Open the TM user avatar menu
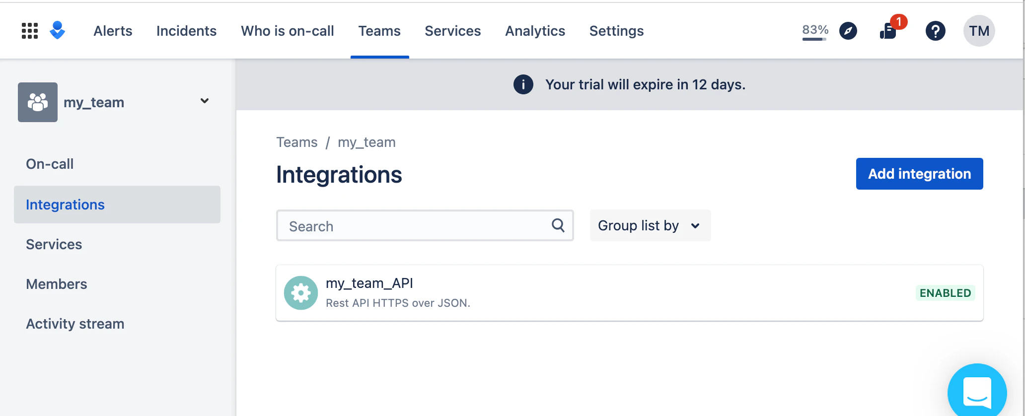 point(979,31)
